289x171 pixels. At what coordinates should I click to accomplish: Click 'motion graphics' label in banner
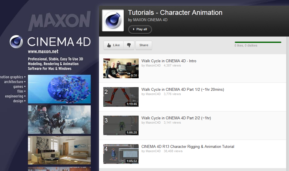[x=11, y=77]
